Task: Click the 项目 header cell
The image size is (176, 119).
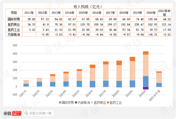Action: click(14, 13)
